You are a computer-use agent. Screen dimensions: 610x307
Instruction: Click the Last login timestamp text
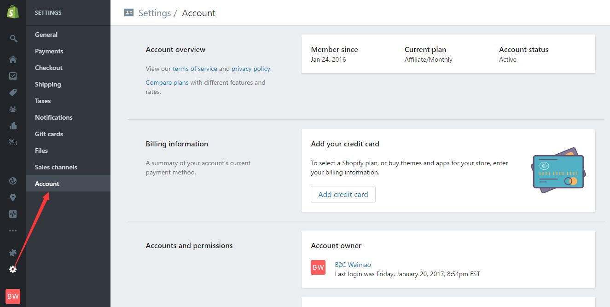click(407, 274)
